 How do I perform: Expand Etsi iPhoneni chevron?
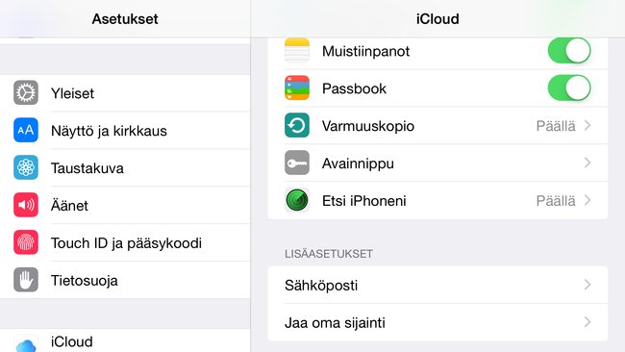click(x=587, y=200)
